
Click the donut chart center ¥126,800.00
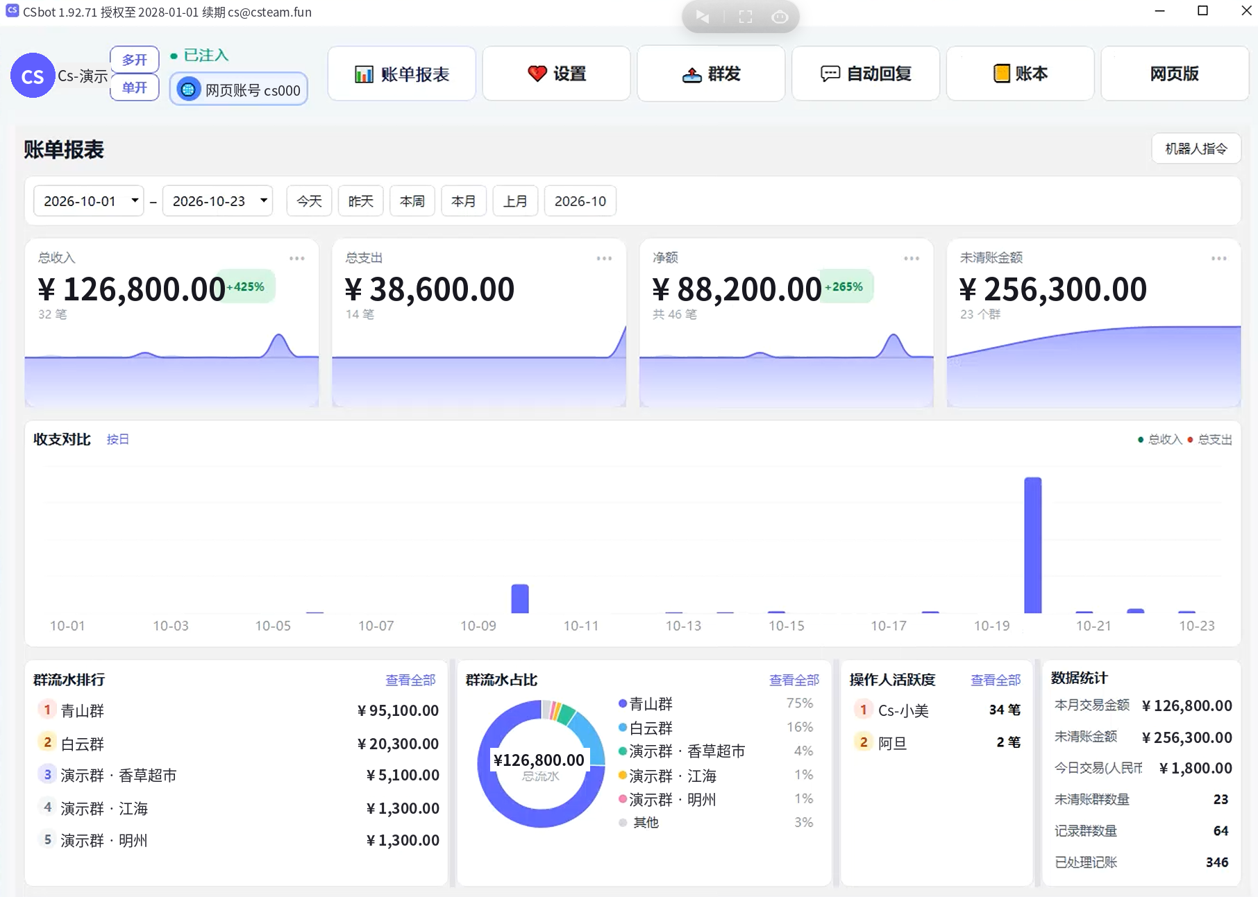tap(539, 760)
